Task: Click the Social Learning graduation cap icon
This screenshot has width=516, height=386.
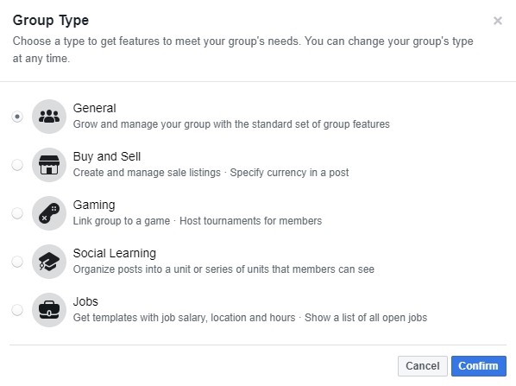Action: click(49, 262)
